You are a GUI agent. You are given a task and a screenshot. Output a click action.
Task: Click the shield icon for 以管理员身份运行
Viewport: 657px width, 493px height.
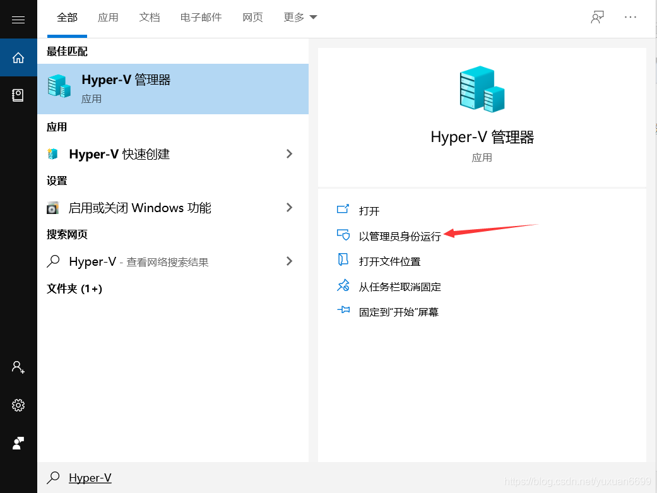(343, 235)
